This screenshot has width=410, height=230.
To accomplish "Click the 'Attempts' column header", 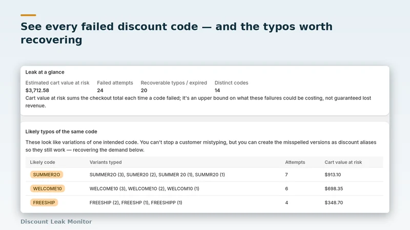I will [x=295, y=162].
